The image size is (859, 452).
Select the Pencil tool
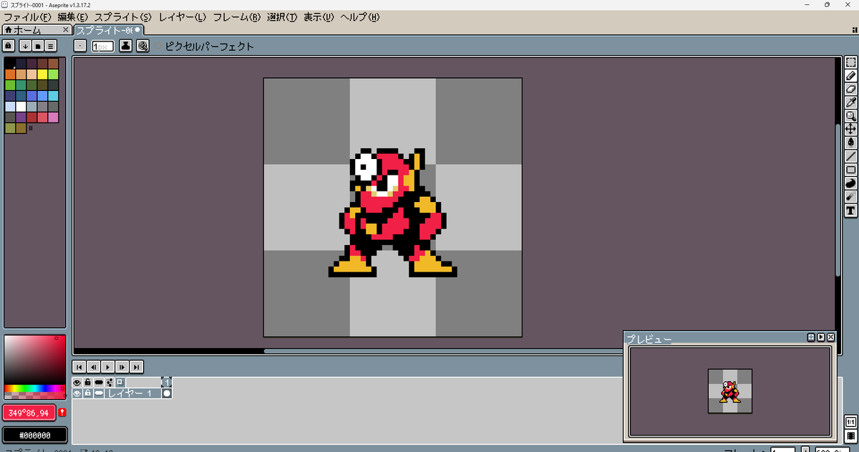pos(851,76)
